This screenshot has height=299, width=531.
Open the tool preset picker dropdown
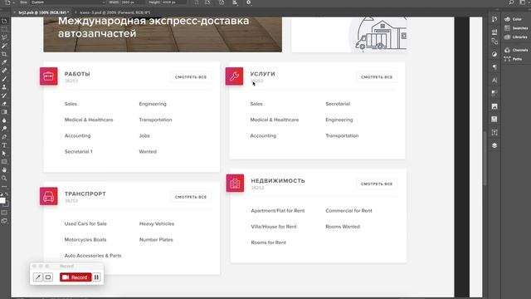[x=9, y=2]
